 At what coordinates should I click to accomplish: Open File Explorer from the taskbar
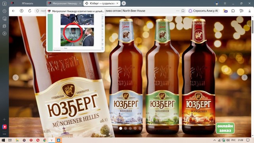[17, 140]
